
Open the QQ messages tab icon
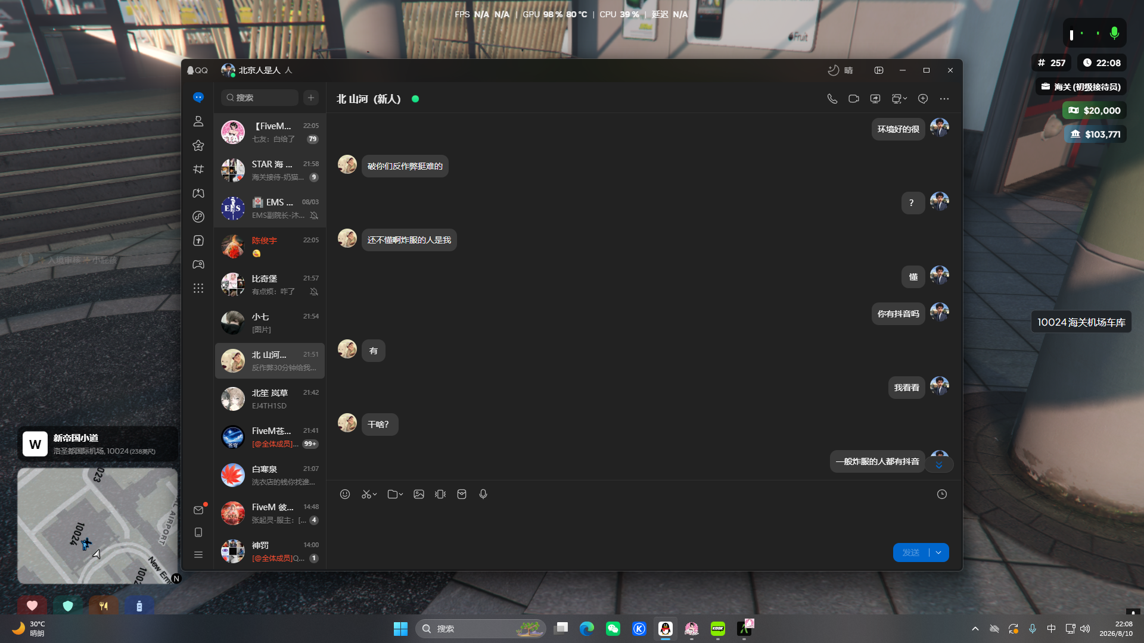click(x=198, y=98)
